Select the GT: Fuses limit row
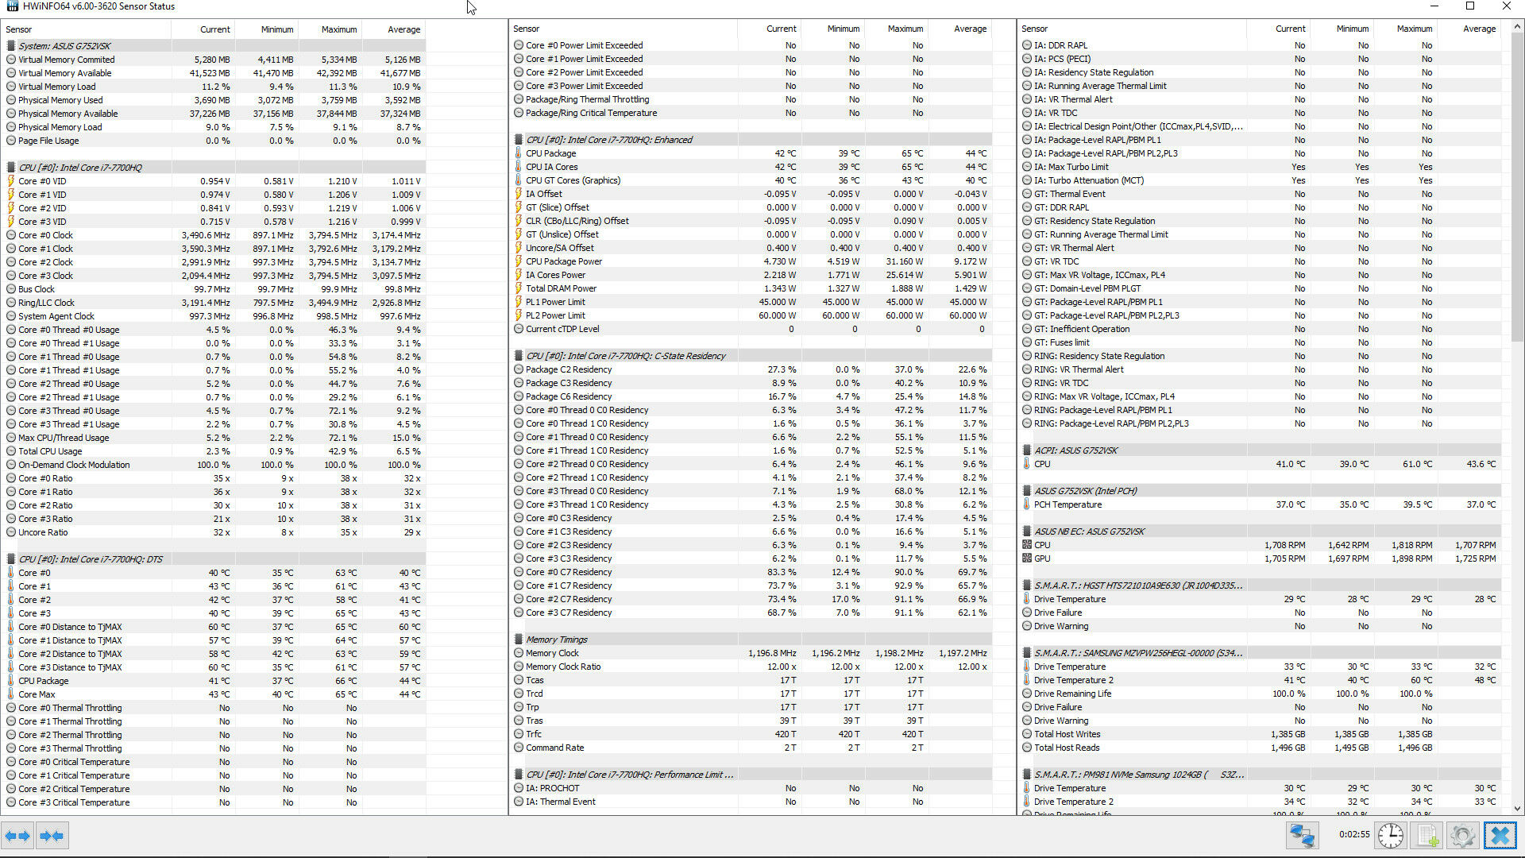 click(x=1261, y=342)
